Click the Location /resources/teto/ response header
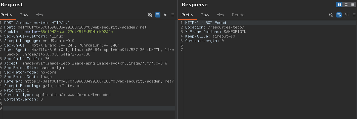 click(x=215, y=27)
